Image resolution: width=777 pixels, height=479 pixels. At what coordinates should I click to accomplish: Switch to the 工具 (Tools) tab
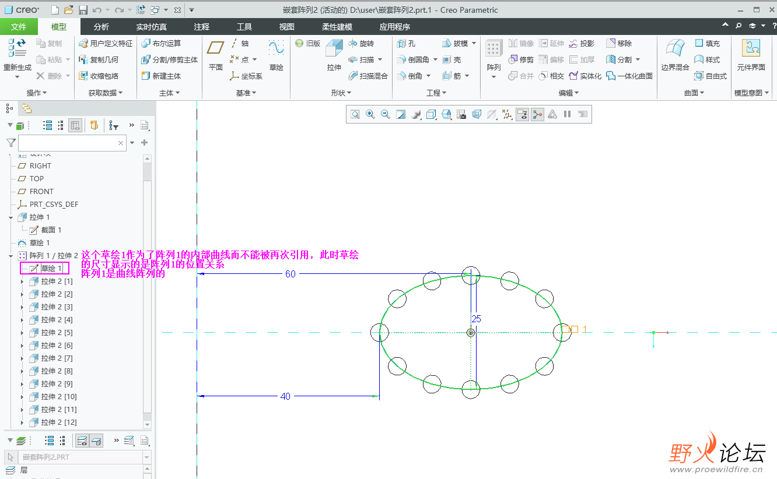coord(244,27)
